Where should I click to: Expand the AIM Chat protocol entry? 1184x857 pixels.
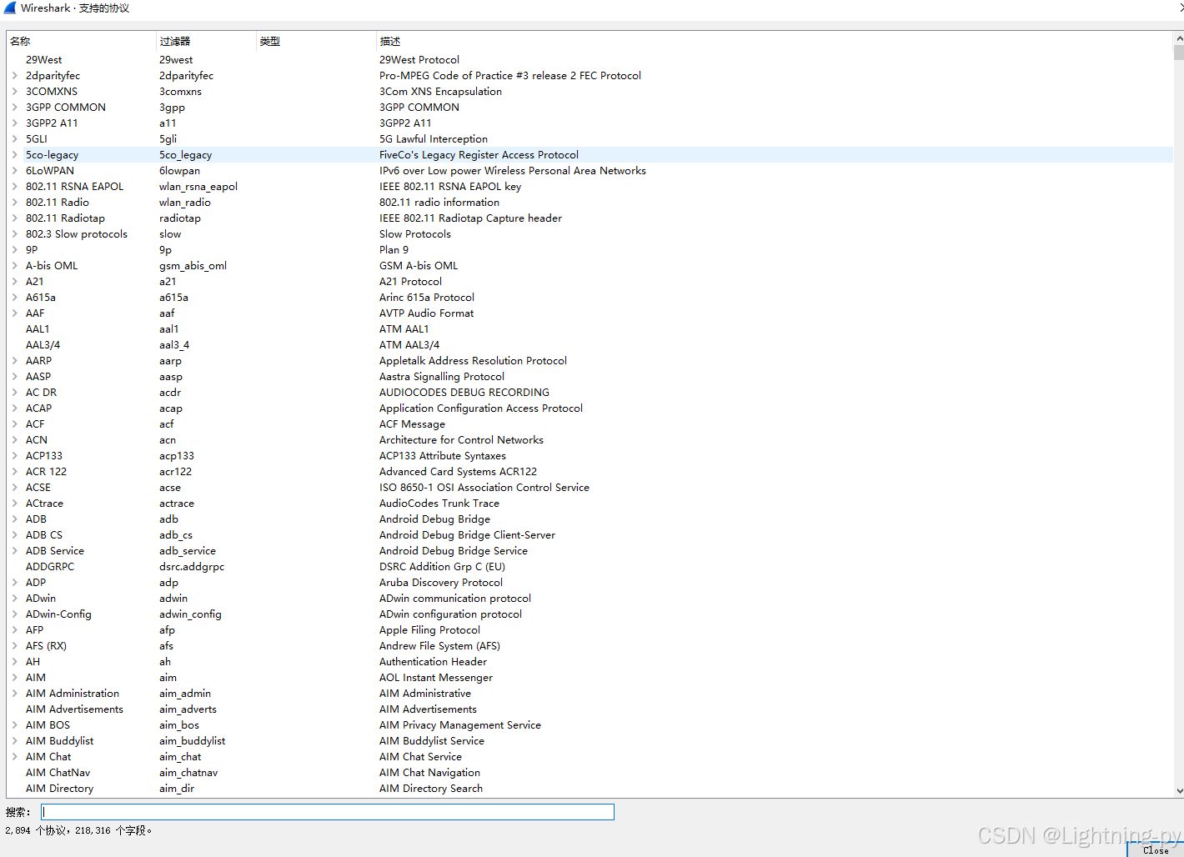point(14,756)
